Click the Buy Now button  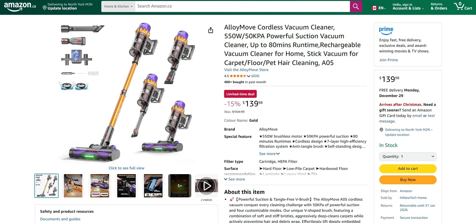[x=408, y=180]
